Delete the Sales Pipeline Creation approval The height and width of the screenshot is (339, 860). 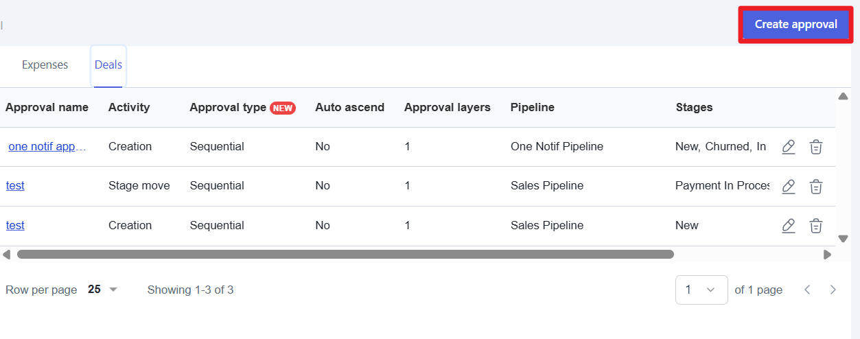pyautogui.click(x=815, y=226)
